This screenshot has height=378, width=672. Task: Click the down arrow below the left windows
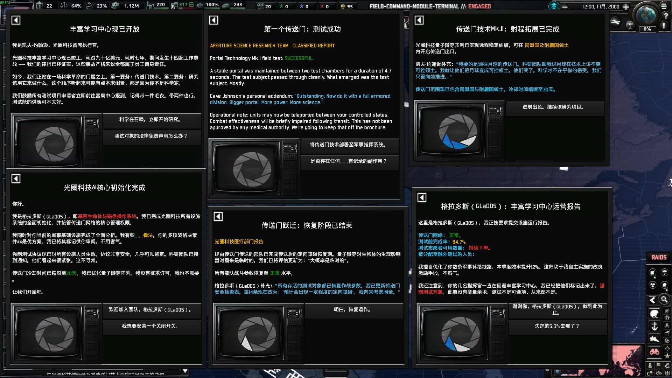(185, 371)
